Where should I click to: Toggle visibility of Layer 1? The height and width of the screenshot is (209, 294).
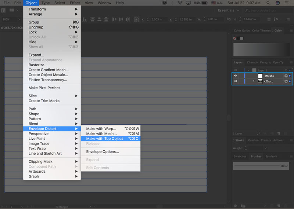click(236, 70)
